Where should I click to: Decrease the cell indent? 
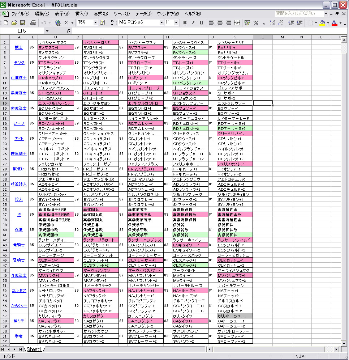[x=291, y=22]
